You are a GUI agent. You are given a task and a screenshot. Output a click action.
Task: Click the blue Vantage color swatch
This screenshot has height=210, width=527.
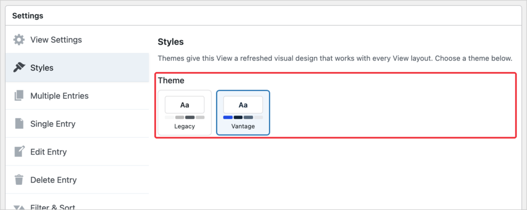coord(228,118)
